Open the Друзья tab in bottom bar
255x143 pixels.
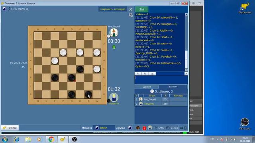[x=120, y=128]
